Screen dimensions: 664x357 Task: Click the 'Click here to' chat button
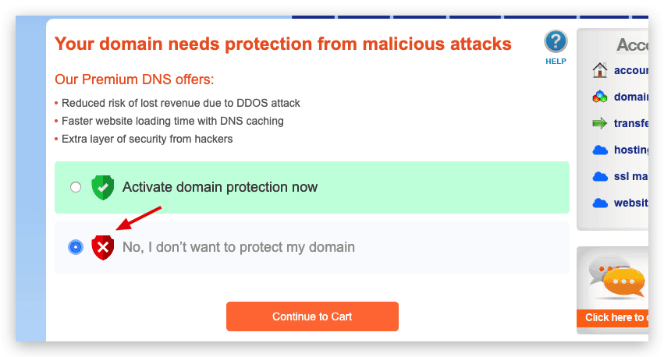click(x=615, y=318)
